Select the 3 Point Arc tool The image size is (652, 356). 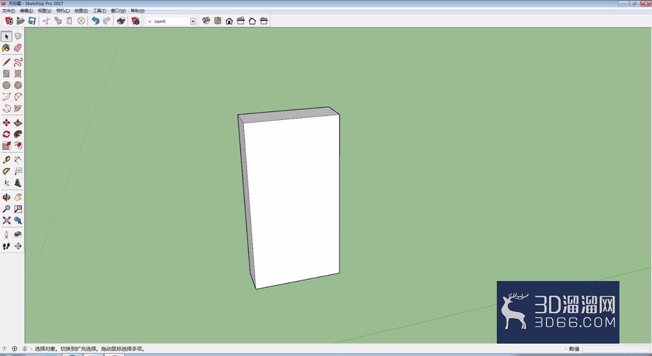click(7, 108)
